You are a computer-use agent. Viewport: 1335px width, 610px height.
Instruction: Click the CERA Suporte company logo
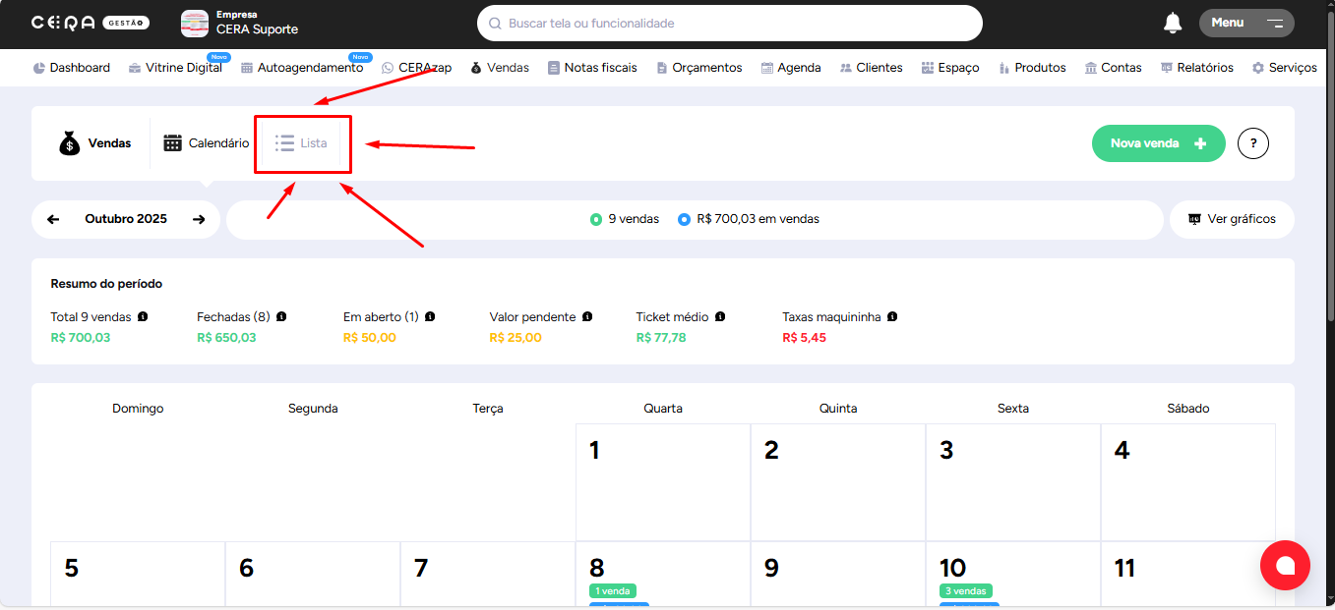195,24
